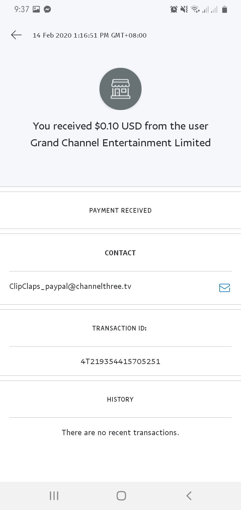The image size is (241, 510).
Task: Tap the 9:37 clock in status bar
Action: (x=22, y=9)
